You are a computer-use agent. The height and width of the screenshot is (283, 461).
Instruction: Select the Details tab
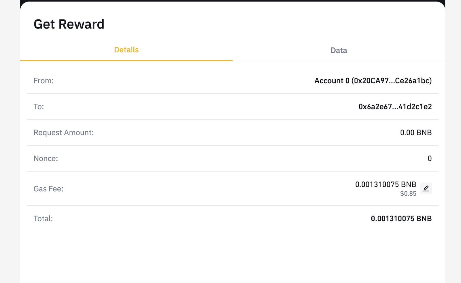pyautogui.click(x=126, y=50)
